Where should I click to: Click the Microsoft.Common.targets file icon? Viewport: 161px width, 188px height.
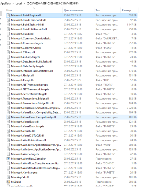tap(8, 43)
